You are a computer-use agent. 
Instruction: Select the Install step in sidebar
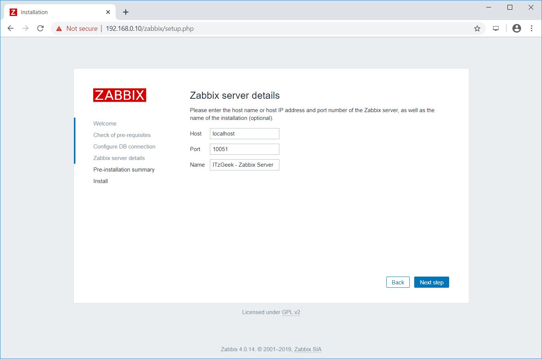[101, 181]
